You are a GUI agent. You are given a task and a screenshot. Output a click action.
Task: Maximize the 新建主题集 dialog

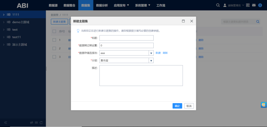[x=183, y=21]
